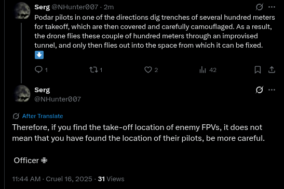Open the views analytics icon showing 42
This screenshot has width=284, height=189.
202,70
